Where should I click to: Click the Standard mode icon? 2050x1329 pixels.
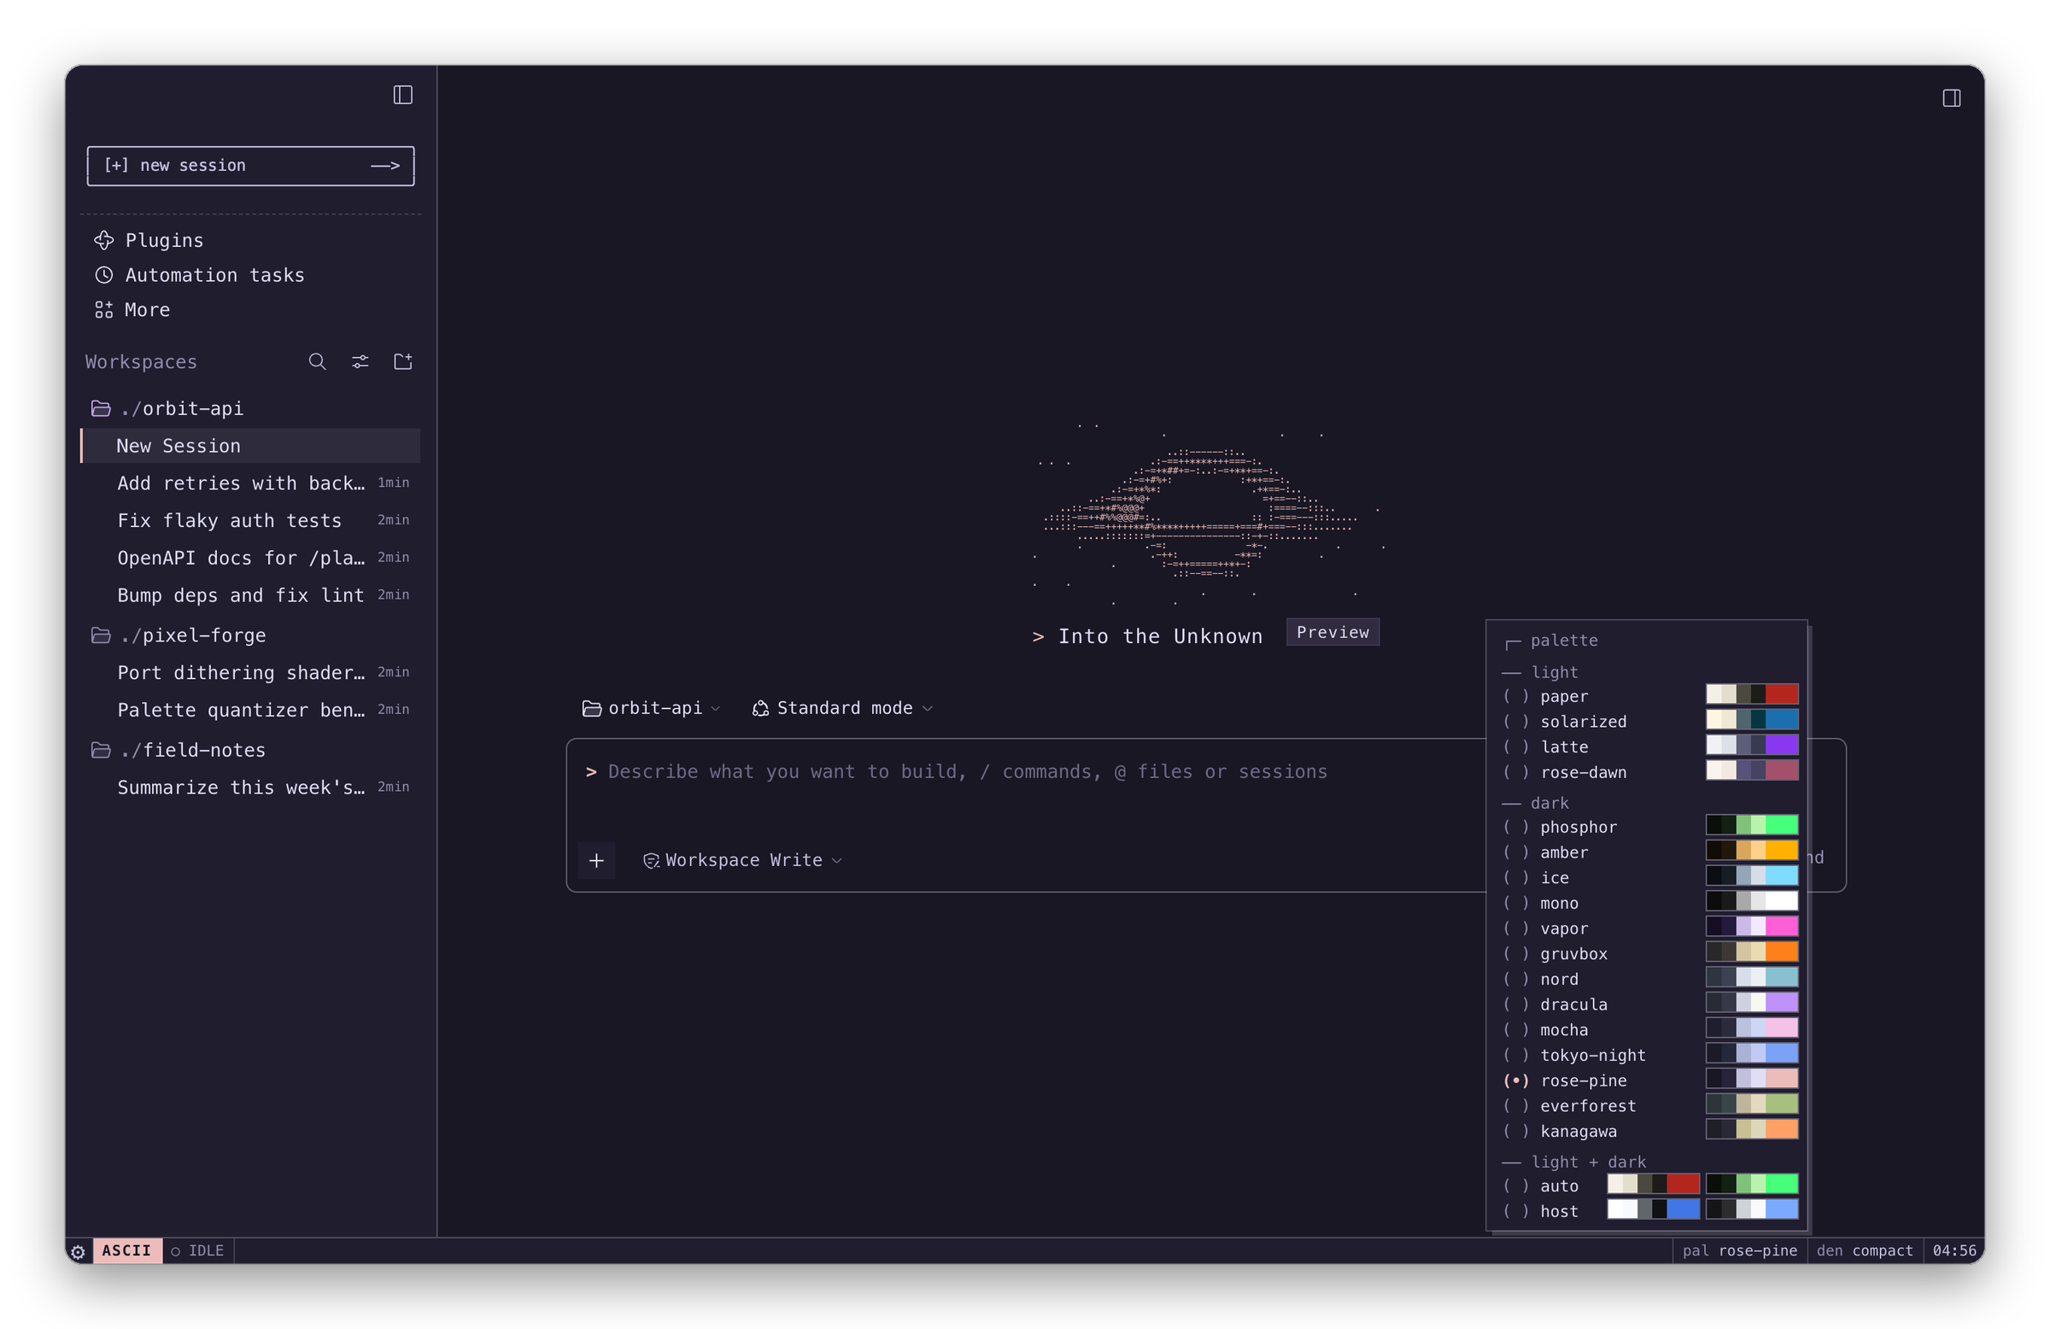(x=760, y=708)
